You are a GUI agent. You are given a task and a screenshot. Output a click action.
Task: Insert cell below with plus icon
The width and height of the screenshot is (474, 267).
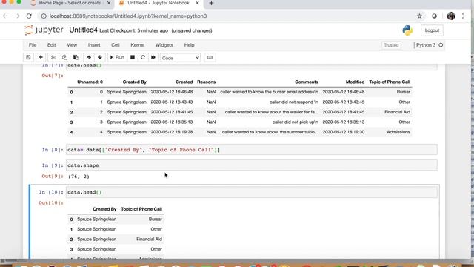[41, 58]
